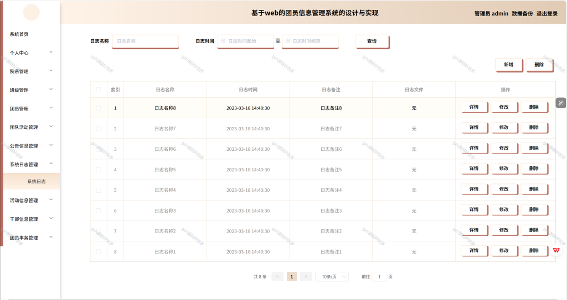Click 删除 for 日志名称5

534,169
